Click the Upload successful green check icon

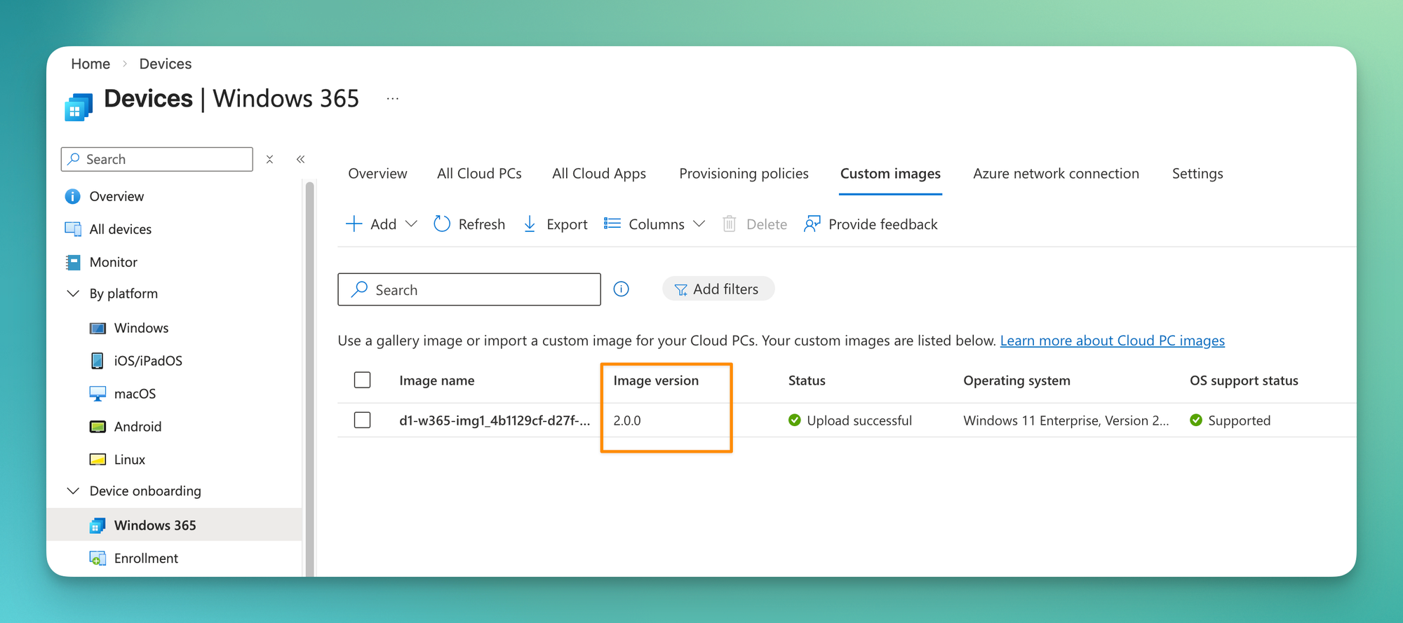click(795, 420)
